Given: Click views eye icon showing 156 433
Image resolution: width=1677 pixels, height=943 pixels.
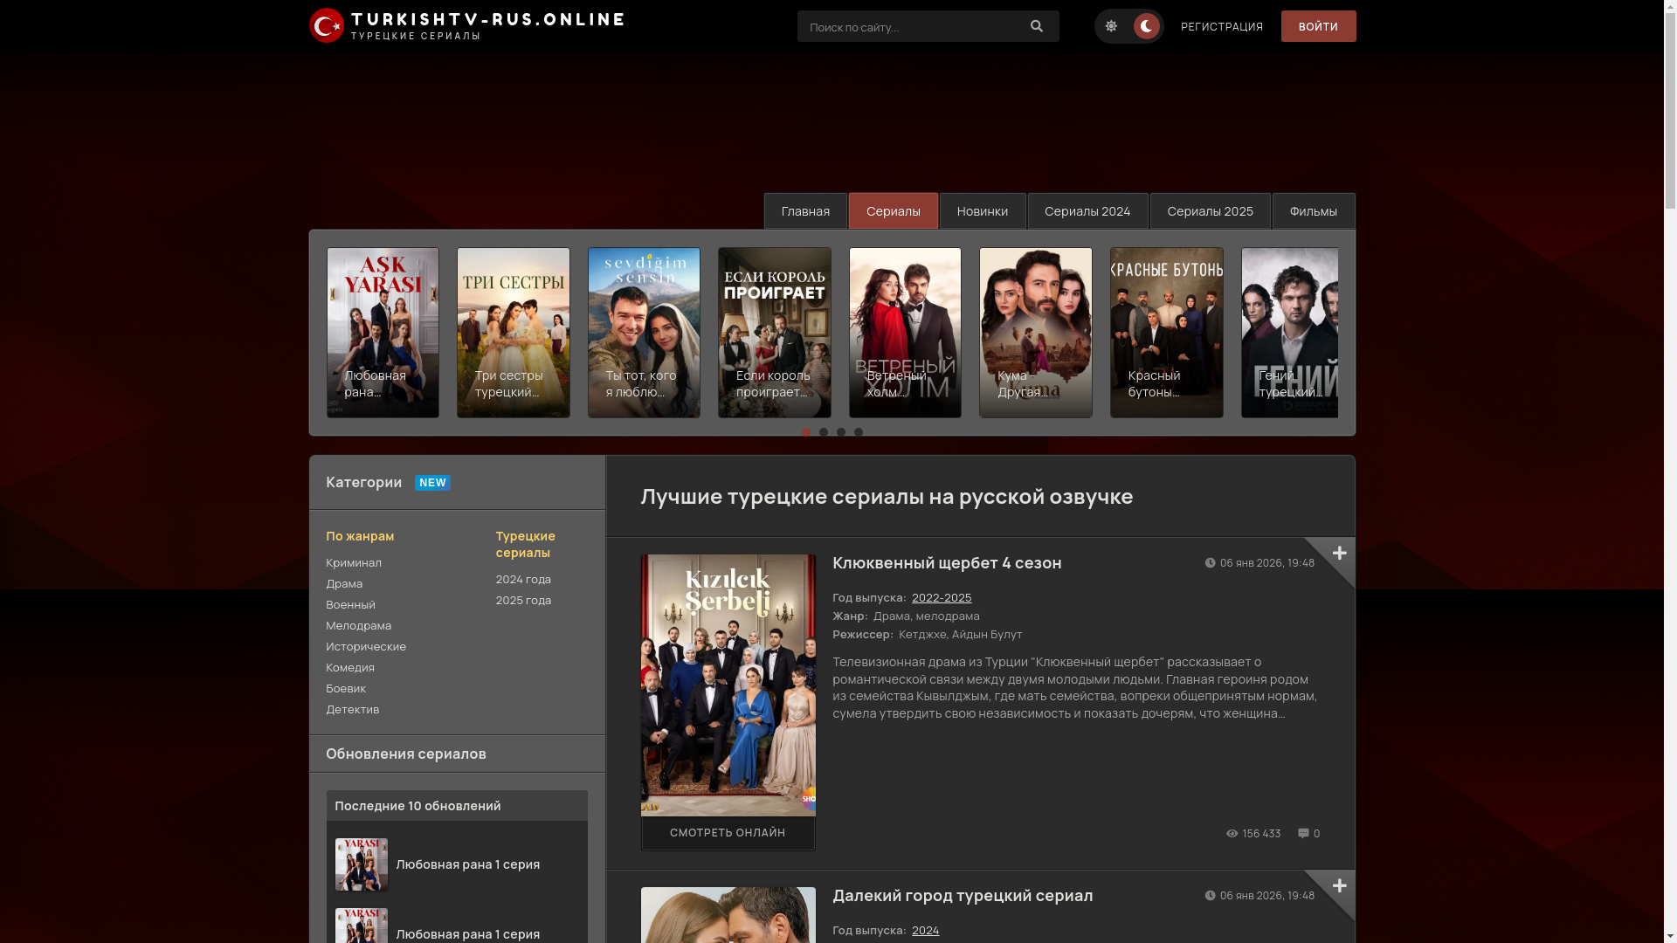Looking at the screenshot, I should pos(1232,834).
